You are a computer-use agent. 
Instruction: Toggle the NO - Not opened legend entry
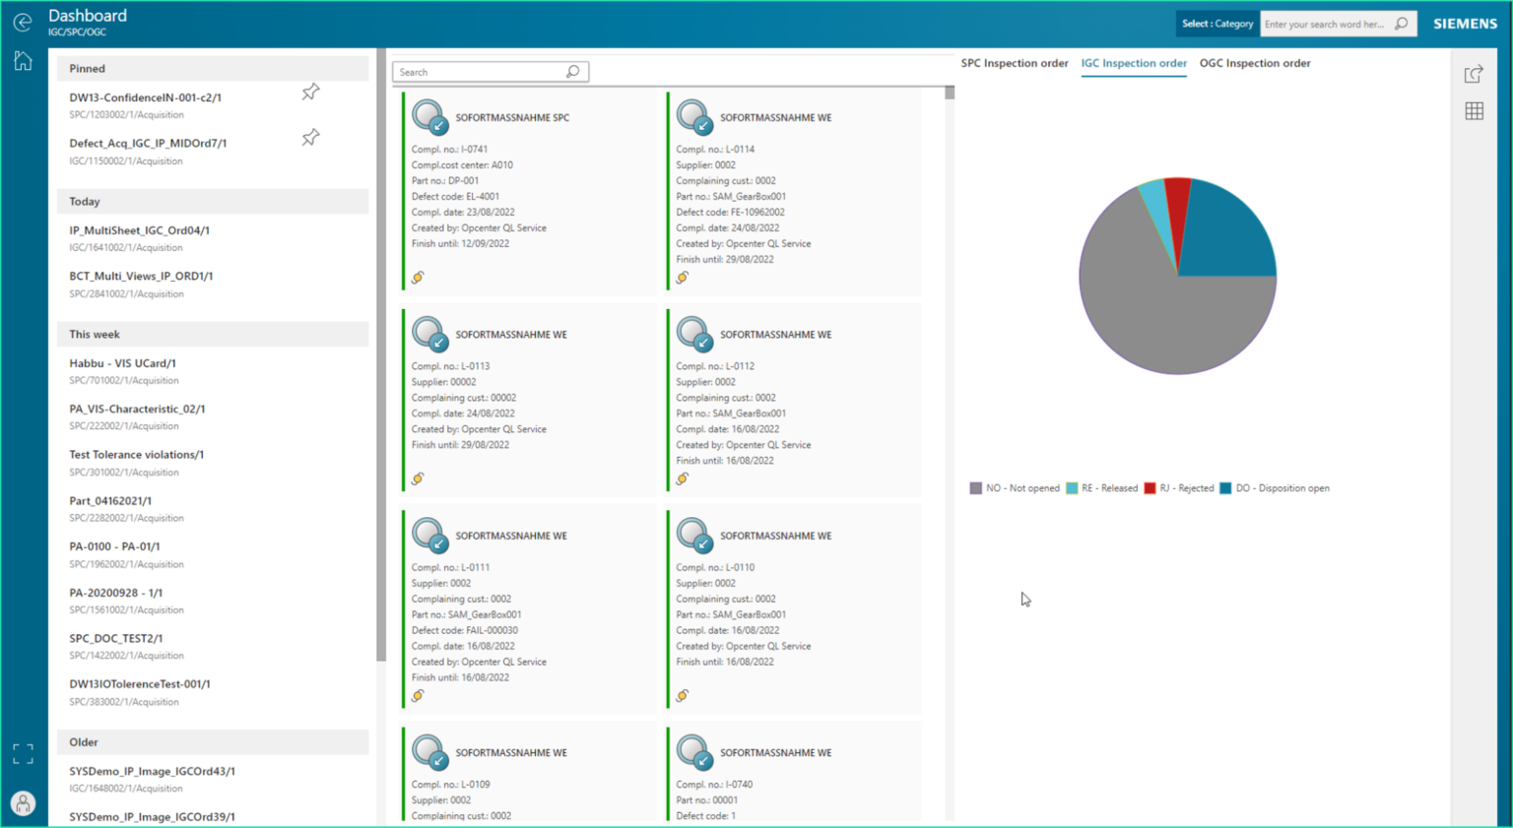pos(1014,487)
